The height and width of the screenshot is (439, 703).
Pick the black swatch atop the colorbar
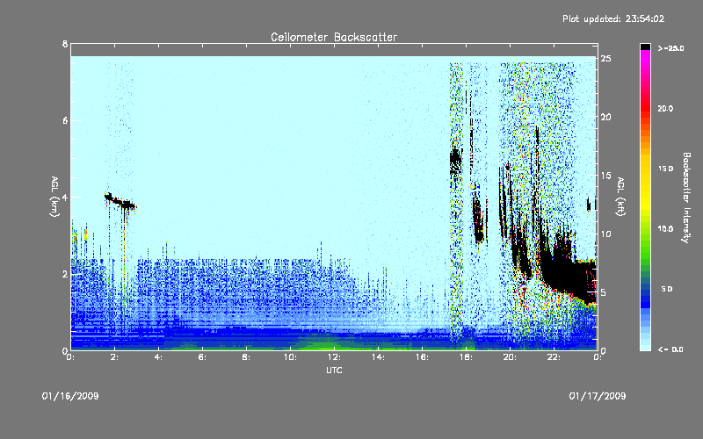pos(645,47)
